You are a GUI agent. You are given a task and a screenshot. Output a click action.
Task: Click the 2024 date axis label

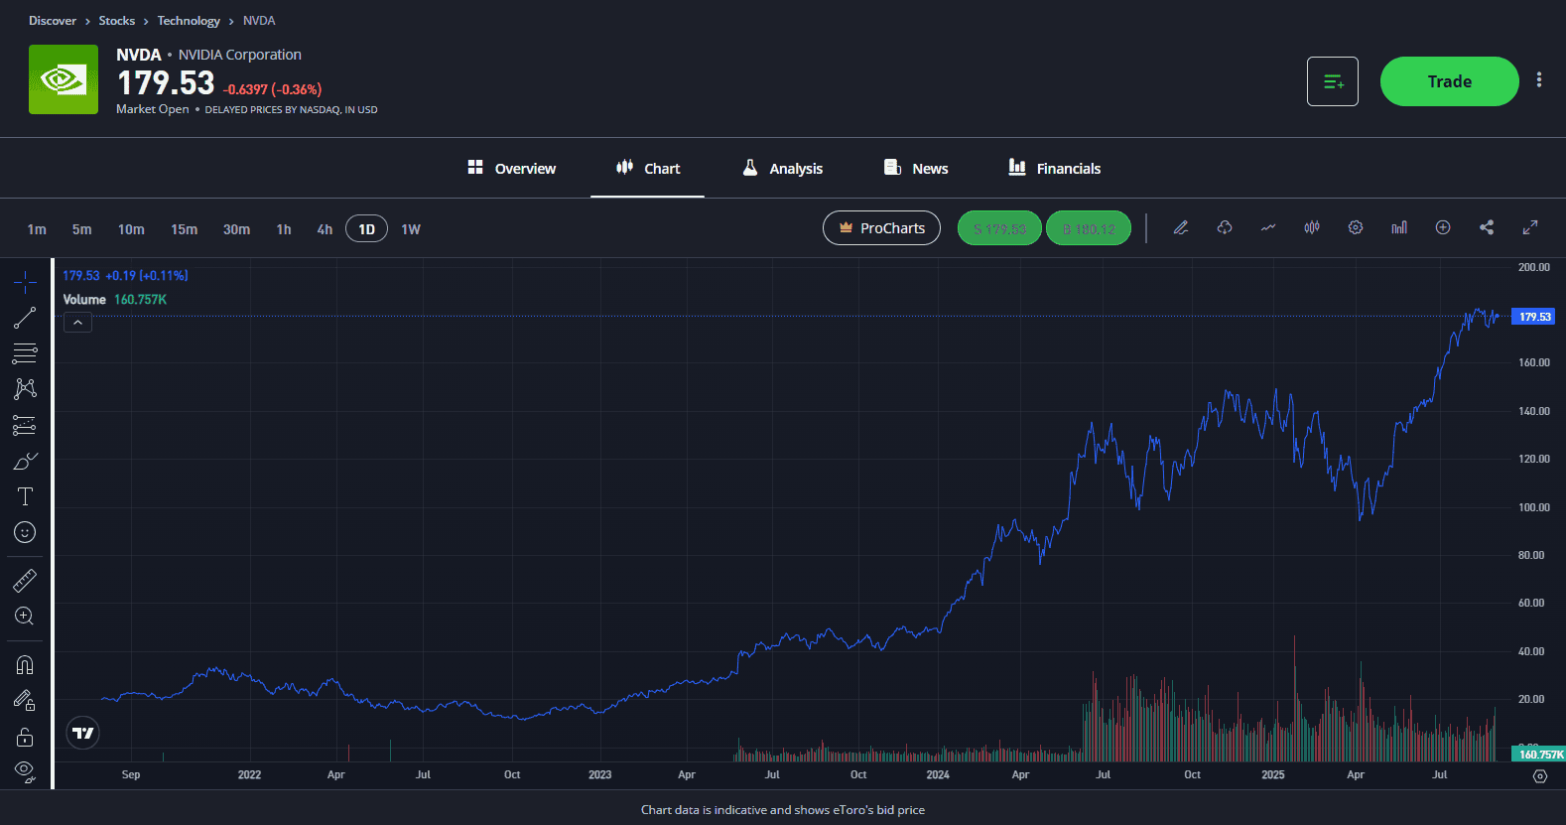click(938, 775)
